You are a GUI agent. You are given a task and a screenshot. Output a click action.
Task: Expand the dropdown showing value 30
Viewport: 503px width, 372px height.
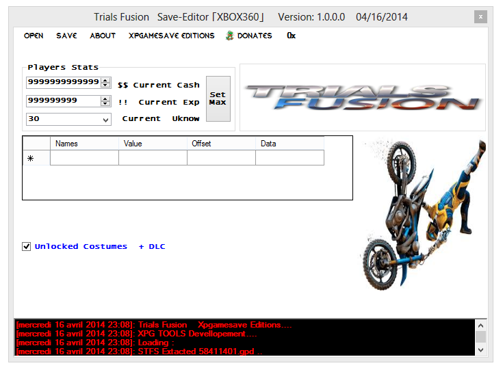click(x=105, y=120)
